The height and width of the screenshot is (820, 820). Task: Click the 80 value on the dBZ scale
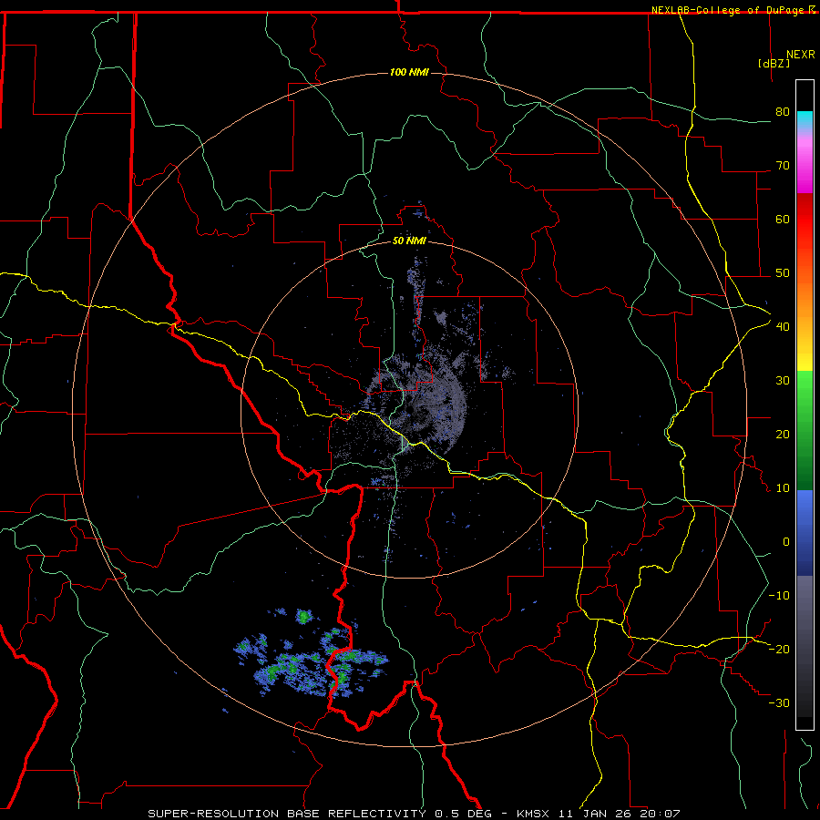point(783,112)
